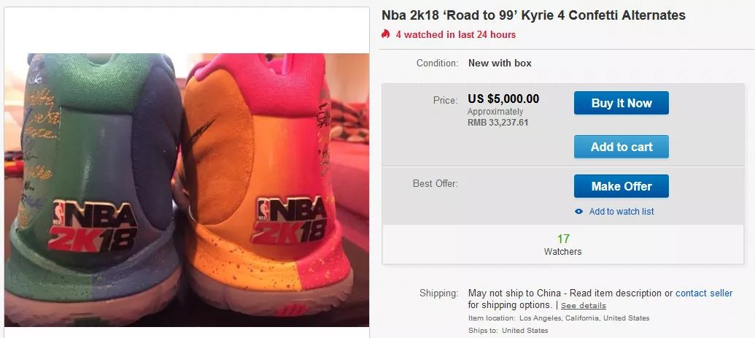Click the 17 watchers count
The image size is (755, 338).
pos(562,239)
